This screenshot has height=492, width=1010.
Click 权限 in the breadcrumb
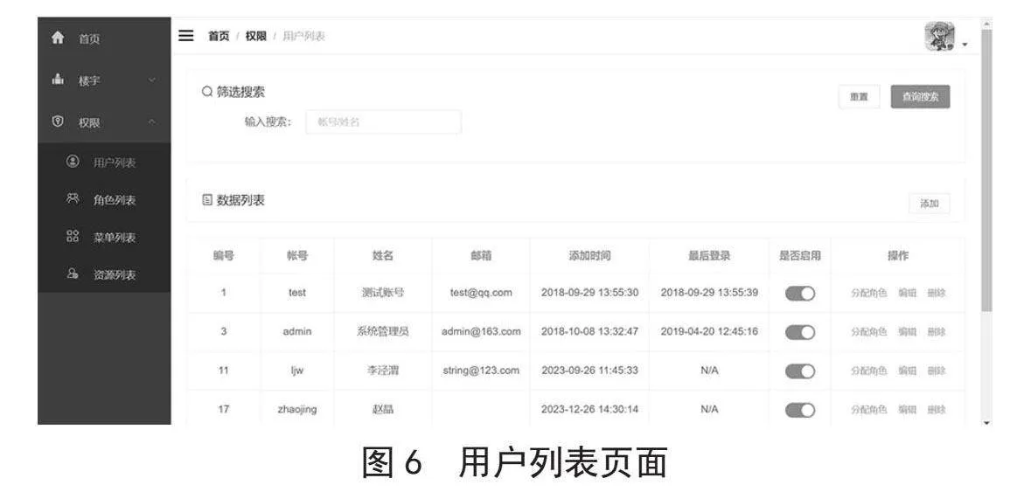click(255, 36)
